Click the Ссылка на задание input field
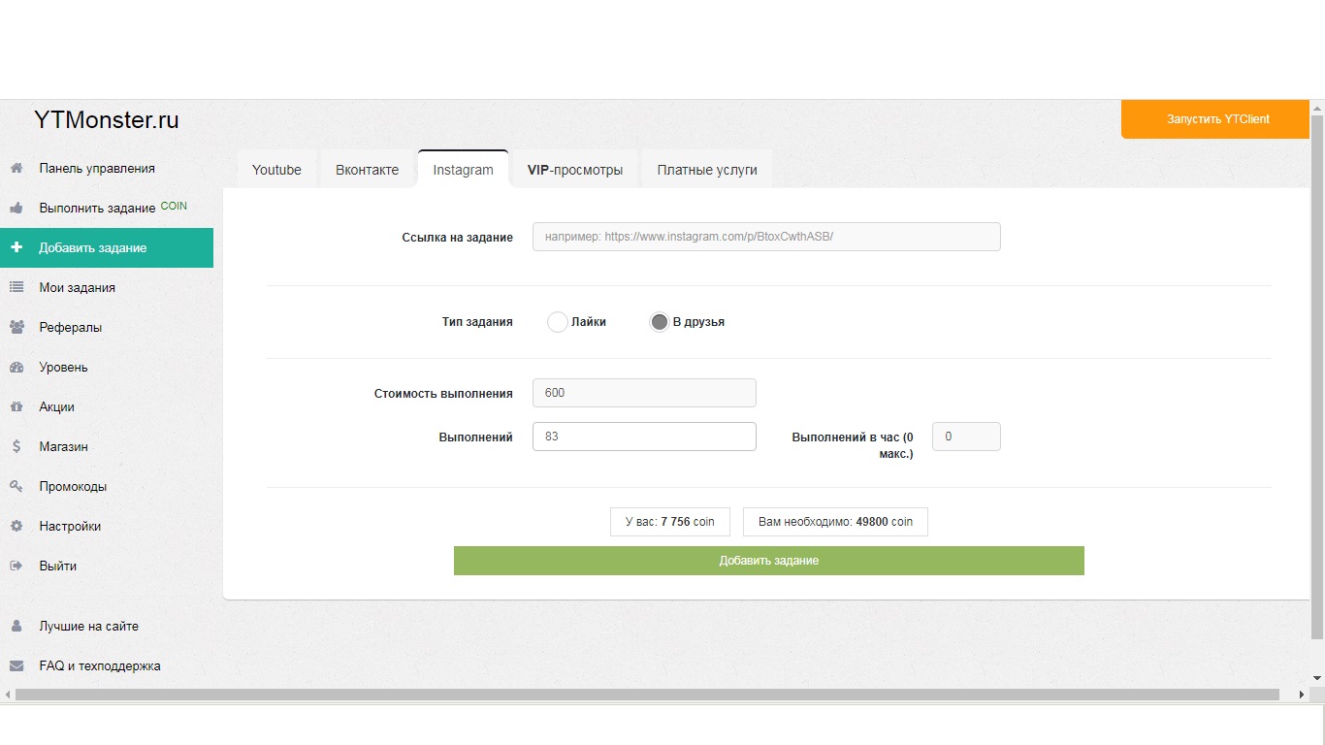Image resolution: width=1325 pixels, height=745 pixels. [x=766, y=237]
